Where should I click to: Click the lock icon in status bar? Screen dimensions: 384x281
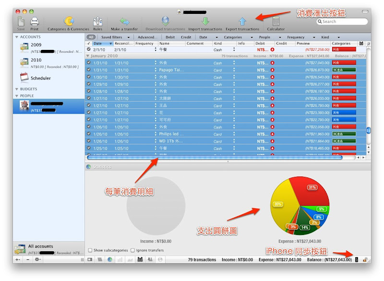pyautogui.click(x=365, y=260)
